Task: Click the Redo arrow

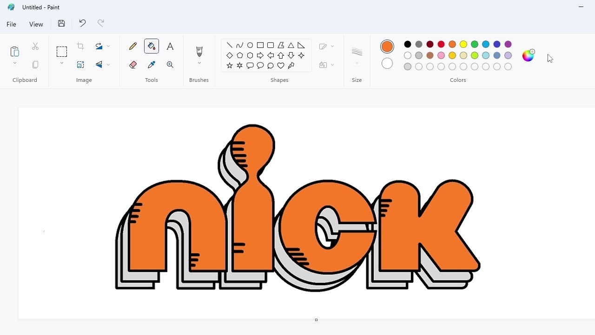Action: (101, 23)
